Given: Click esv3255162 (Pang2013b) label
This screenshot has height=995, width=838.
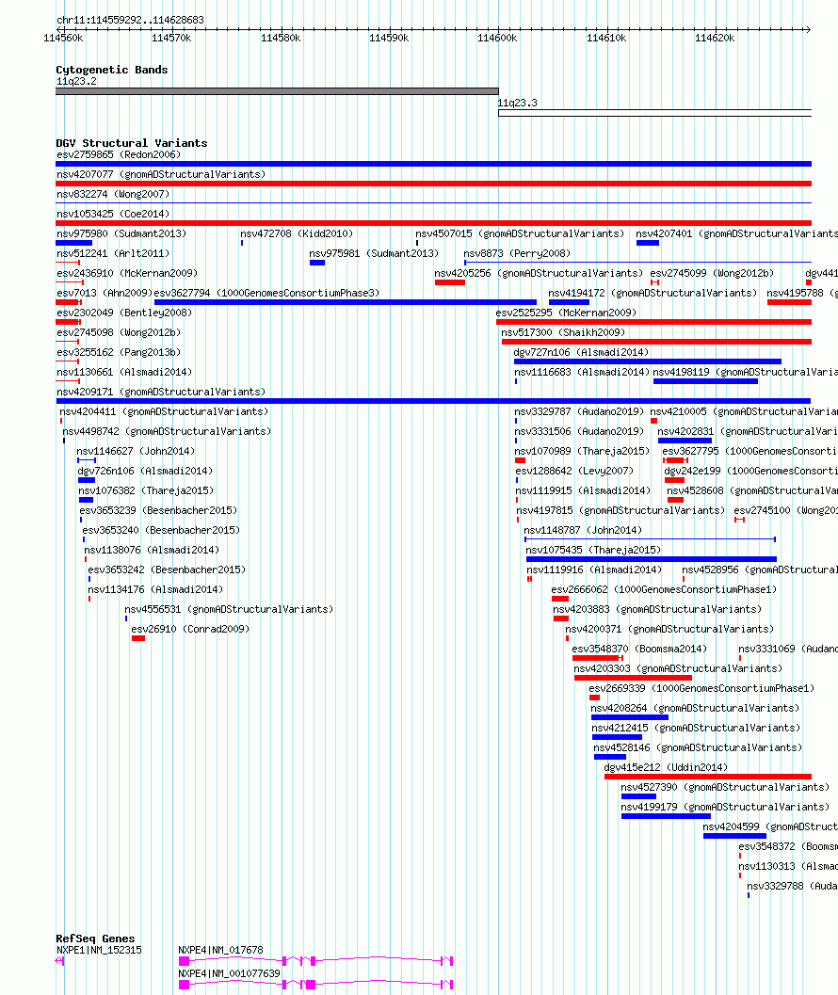Looking at the screenshot, I should point(119,351).
